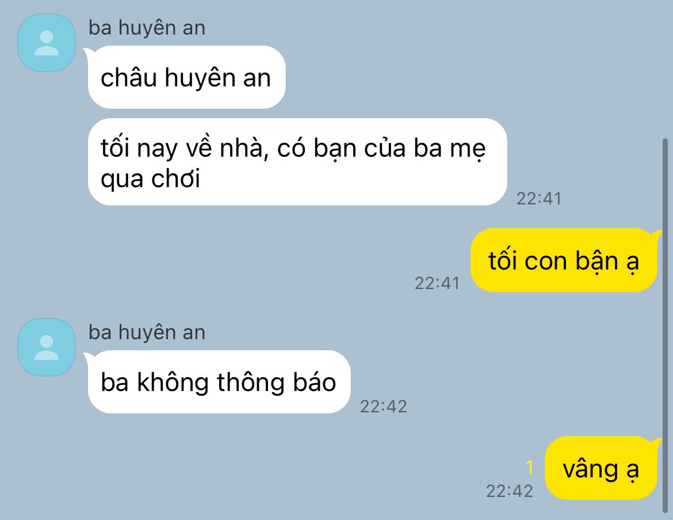673x520 pixels.
Task: Open the top ba huyên an profile avatar
Action: click(x=47, y=43)
